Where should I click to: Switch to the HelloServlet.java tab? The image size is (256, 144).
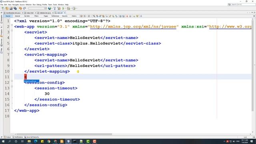pyautogui.click(x=45, y=13)
